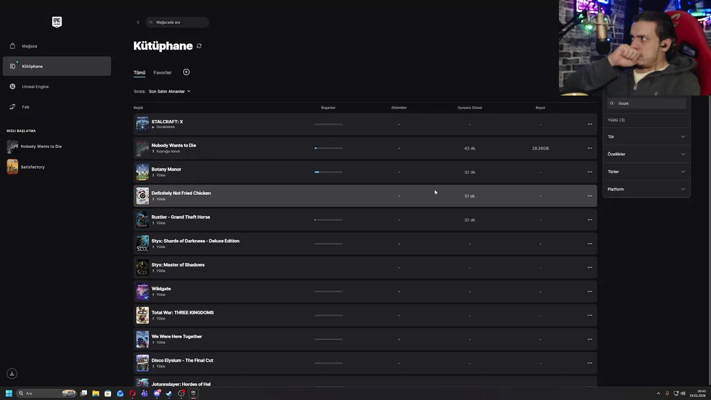Screen dimensions: 711x400
Task: Click the Disco Elysium - The Final Cut title
Action: tap(182, 361)
